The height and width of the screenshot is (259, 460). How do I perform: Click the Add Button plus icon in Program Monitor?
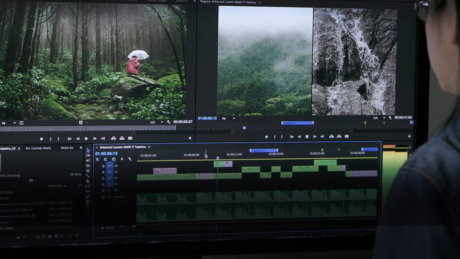pyautogui.click(x=410, y=137)
